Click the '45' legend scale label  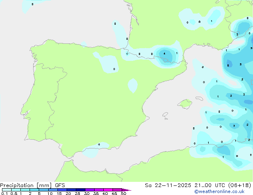click(114, 193)
